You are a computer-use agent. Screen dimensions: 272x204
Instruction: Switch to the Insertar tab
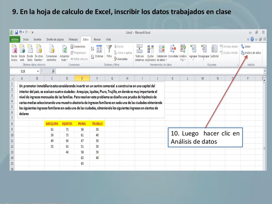click(x=37, y=39)
